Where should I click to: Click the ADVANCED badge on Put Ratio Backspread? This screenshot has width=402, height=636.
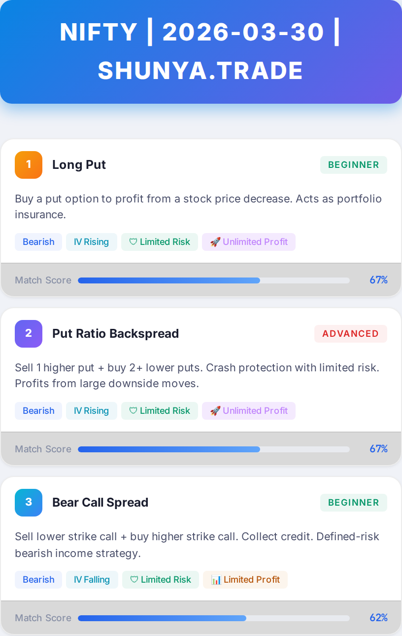350,334
